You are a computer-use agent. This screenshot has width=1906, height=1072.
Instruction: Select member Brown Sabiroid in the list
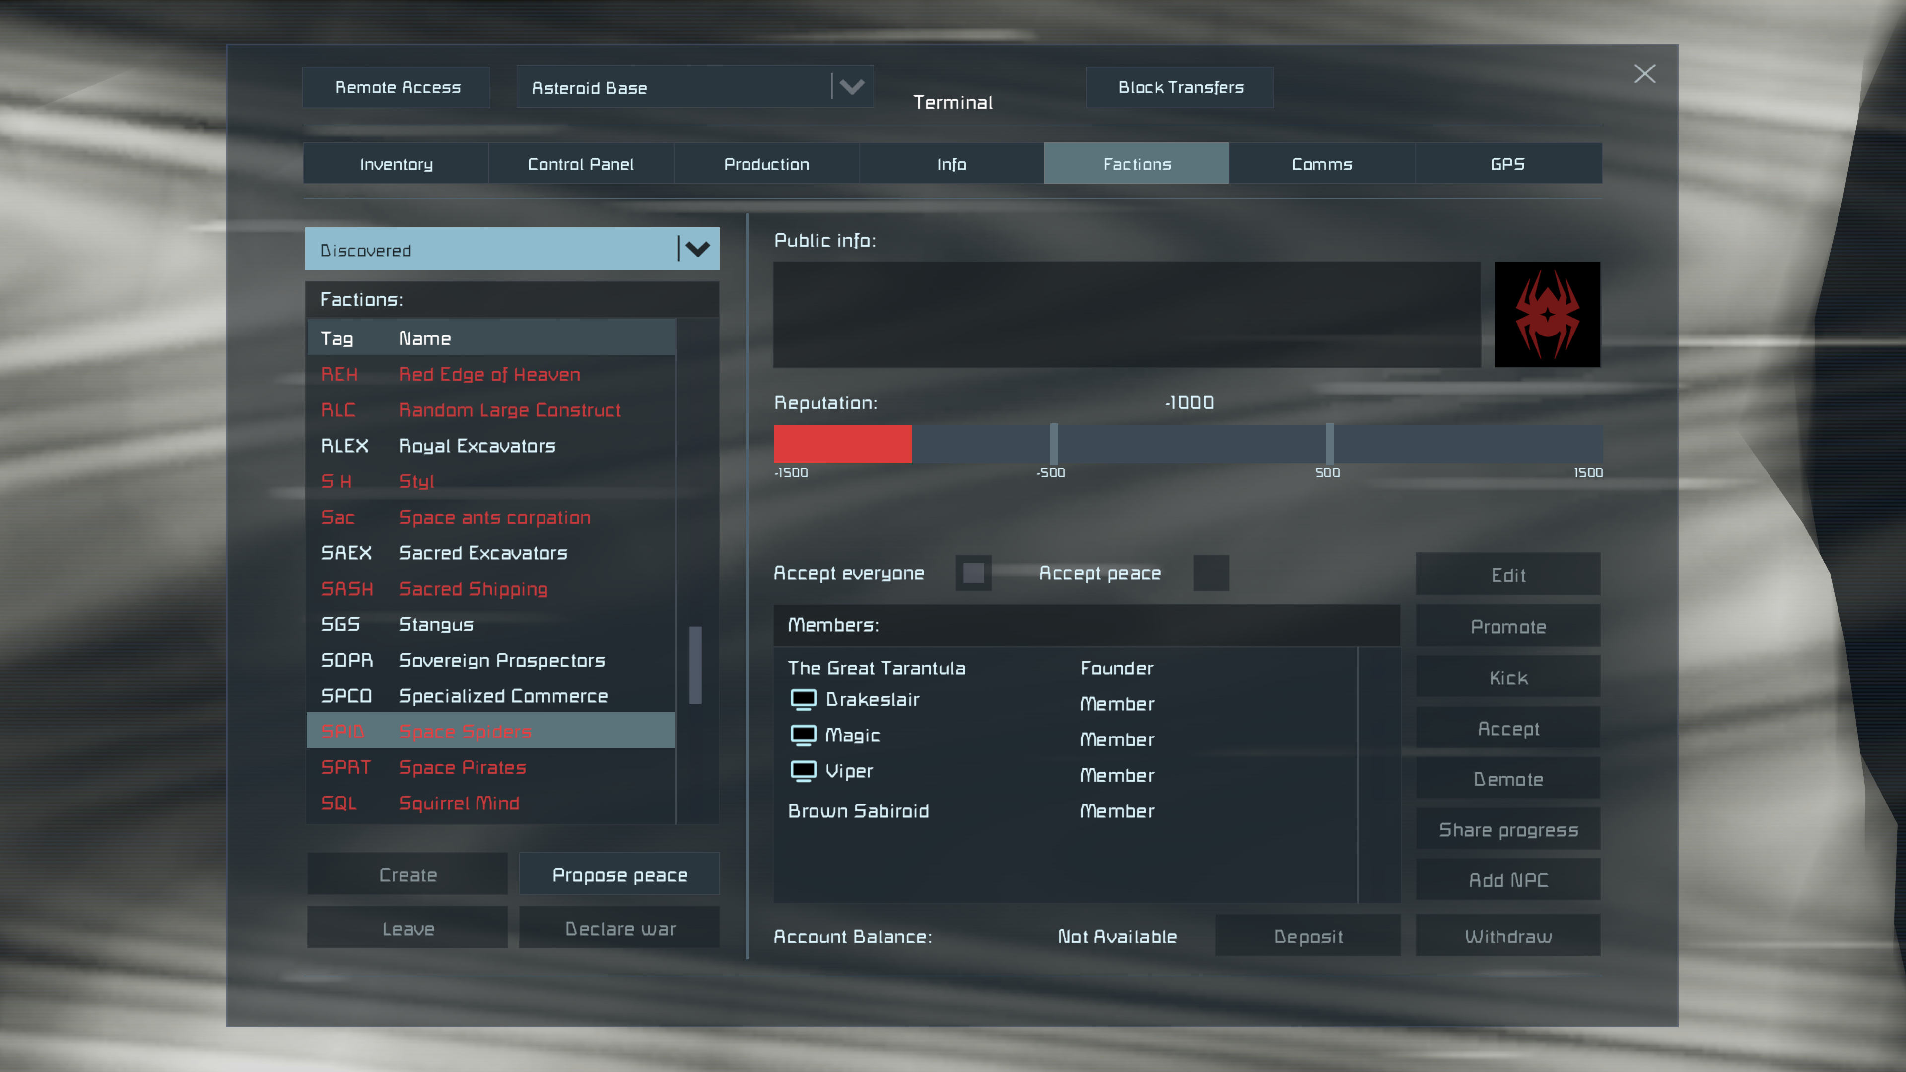858,811
